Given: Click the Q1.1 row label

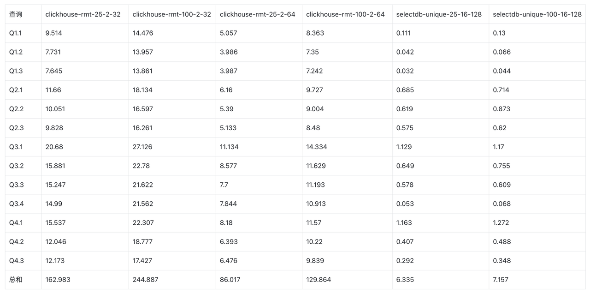Looking at the screenshot, I should tap(16, 33).
